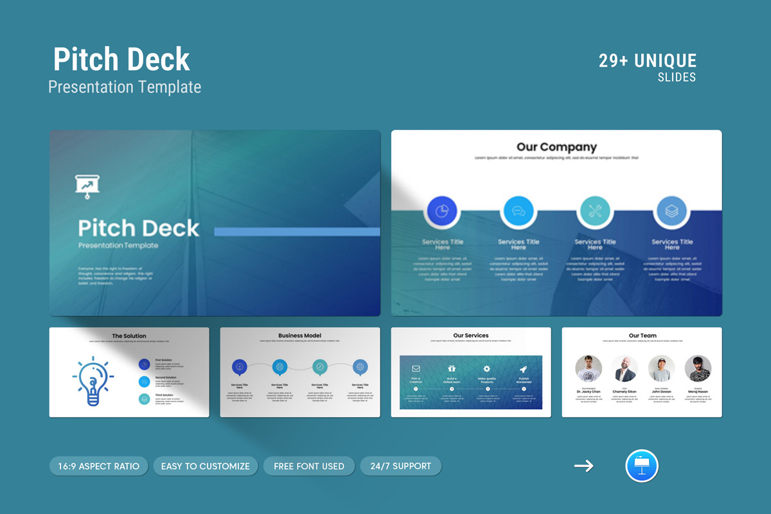Select the chat bubble icon in Our Company

click(x=518, y=210)
